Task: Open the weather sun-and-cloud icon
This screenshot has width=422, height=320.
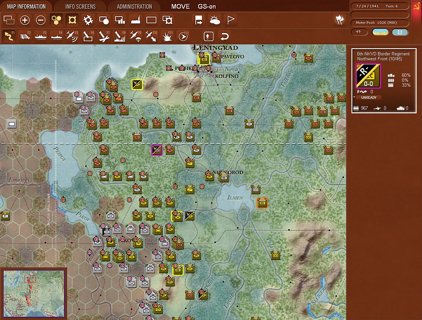Action: click(215, 20)
